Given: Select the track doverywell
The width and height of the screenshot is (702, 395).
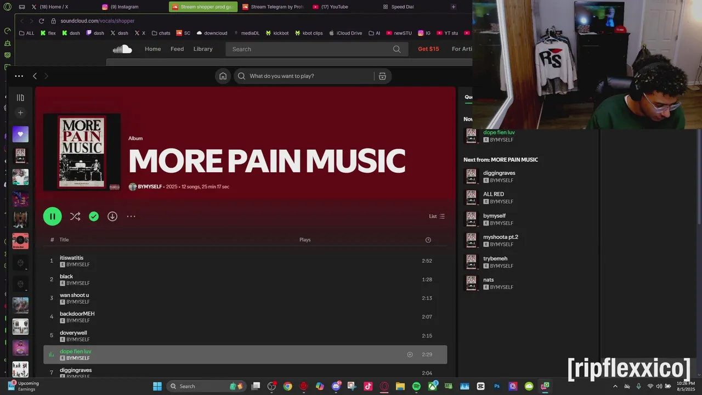Looking at the screenshot, I should 245,336.
